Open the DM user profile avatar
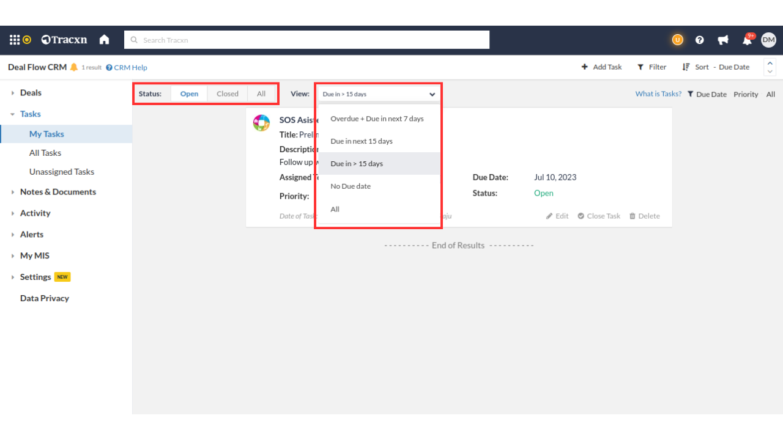The width and height of the screenshot is (783, 440). click(x=768, y=40)
